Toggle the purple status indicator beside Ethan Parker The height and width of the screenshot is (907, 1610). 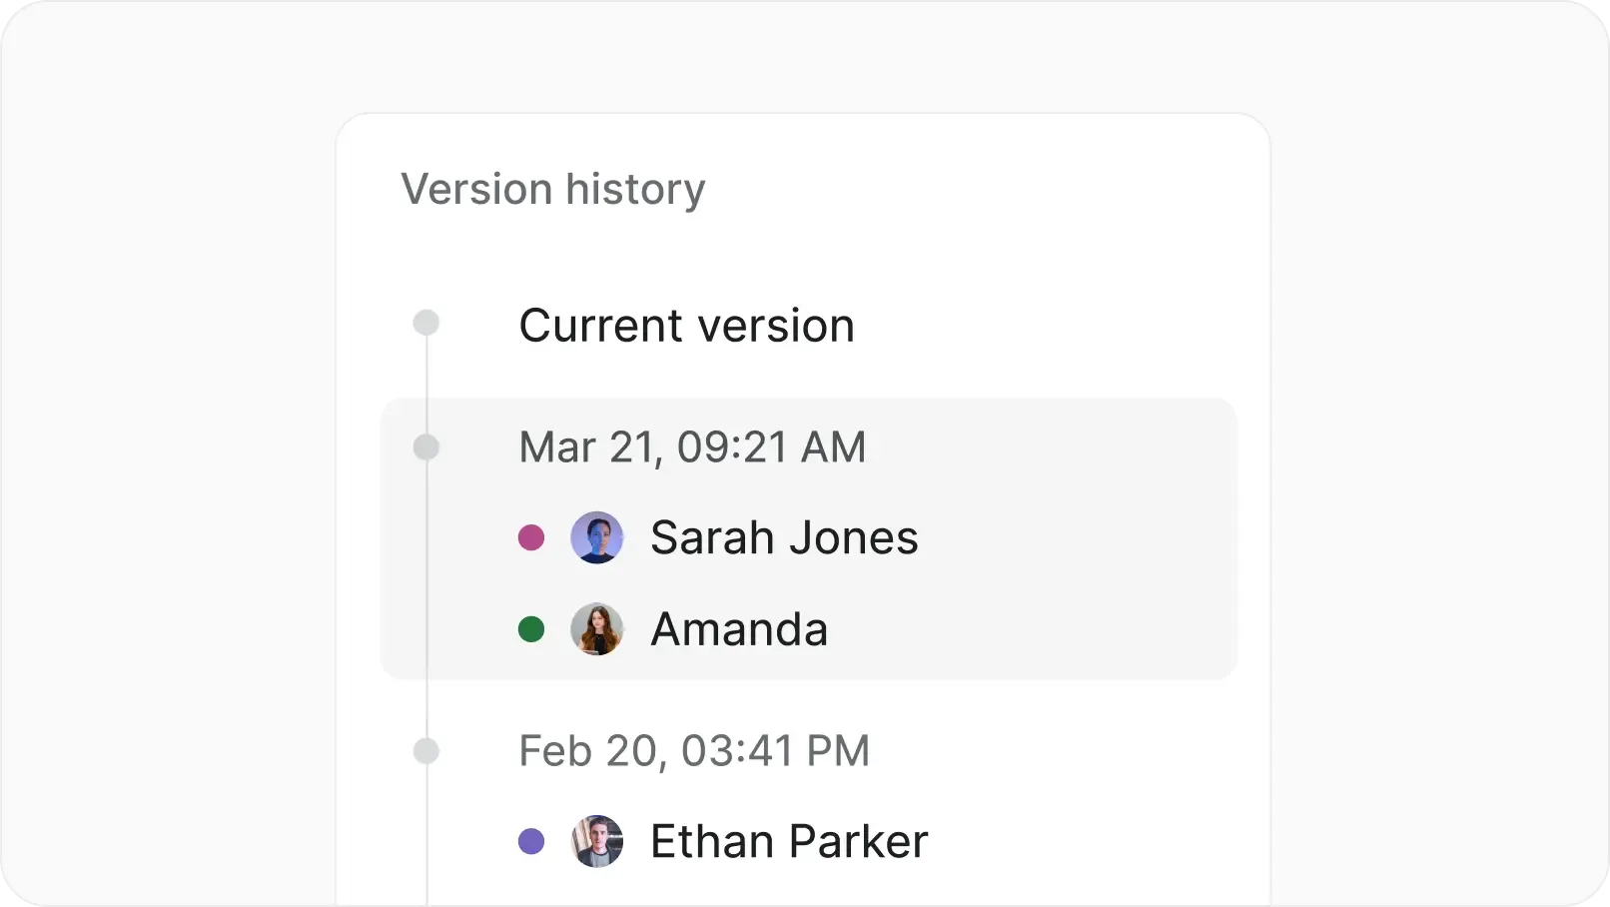(531, 842)
